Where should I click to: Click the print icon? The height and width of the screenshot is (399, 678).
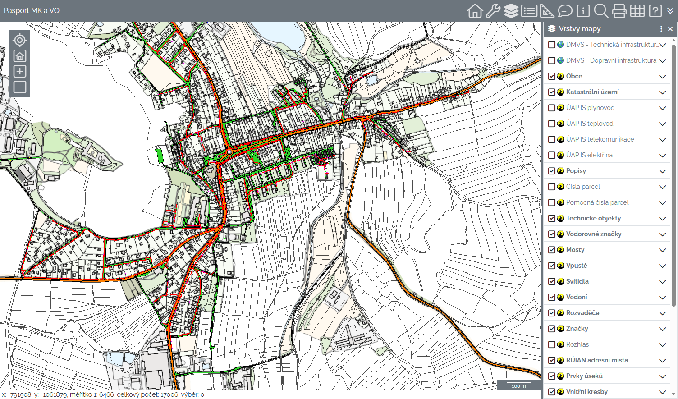coord(619,11)
